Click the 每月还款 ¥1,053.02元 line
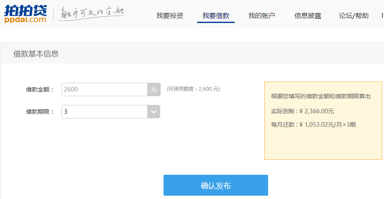The image size is (384, 199). tap(313, 125)
